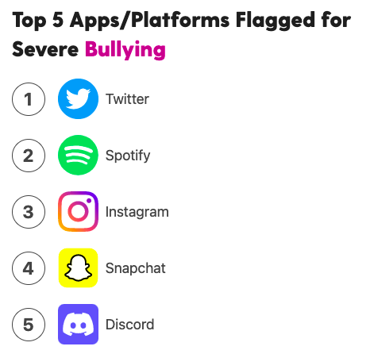
Task: Click the Instagram camera icon
Action: [78, 211]
